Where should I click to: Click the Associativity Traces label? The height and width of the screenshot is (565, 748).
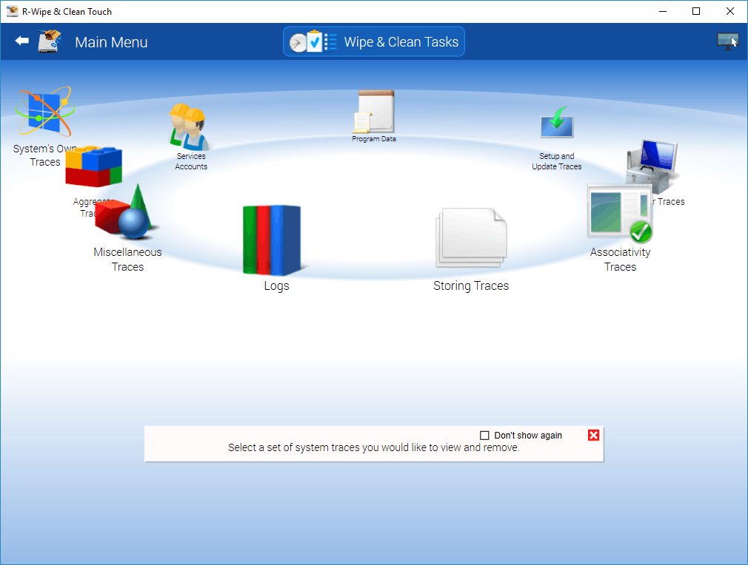tap(620, 259)
